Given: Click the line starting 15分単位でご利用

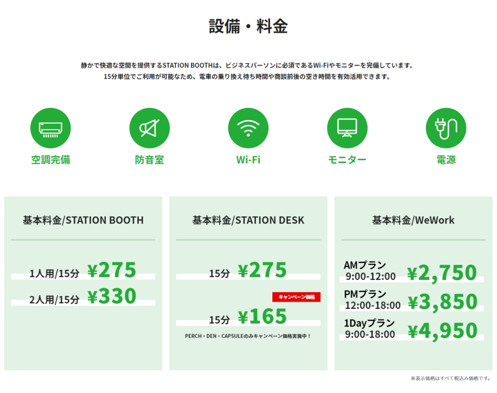Looking at the screenshot, I should (x=248, y=76).
